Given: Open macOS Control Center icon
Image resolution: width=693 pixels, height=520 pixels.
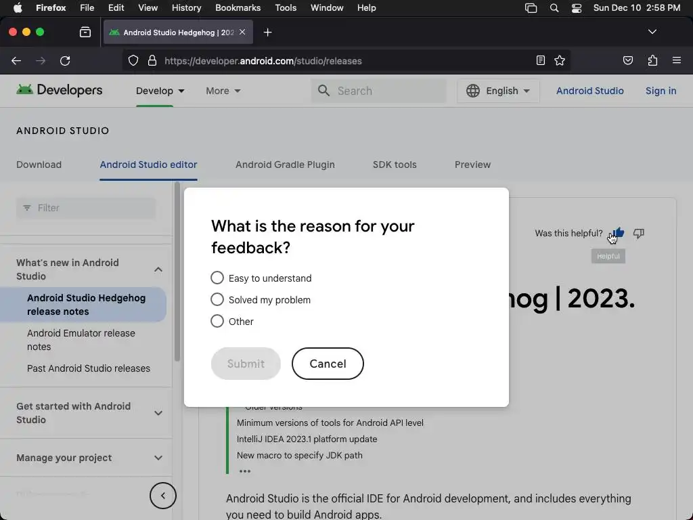Looking at the screenshot, I should (577, 8).
